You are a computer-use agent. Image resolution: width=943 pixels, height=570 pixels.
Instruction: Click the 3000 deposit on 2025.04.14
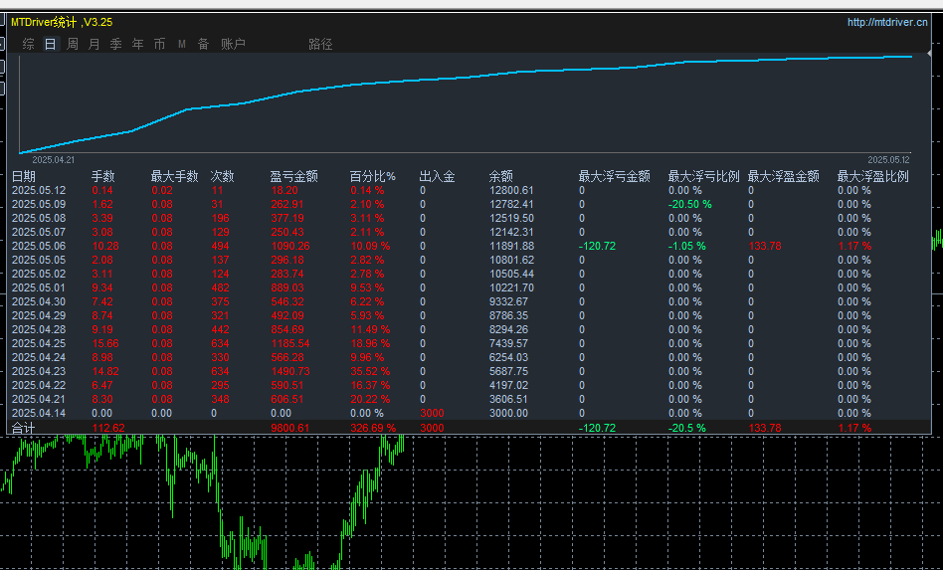click(432, 413)
